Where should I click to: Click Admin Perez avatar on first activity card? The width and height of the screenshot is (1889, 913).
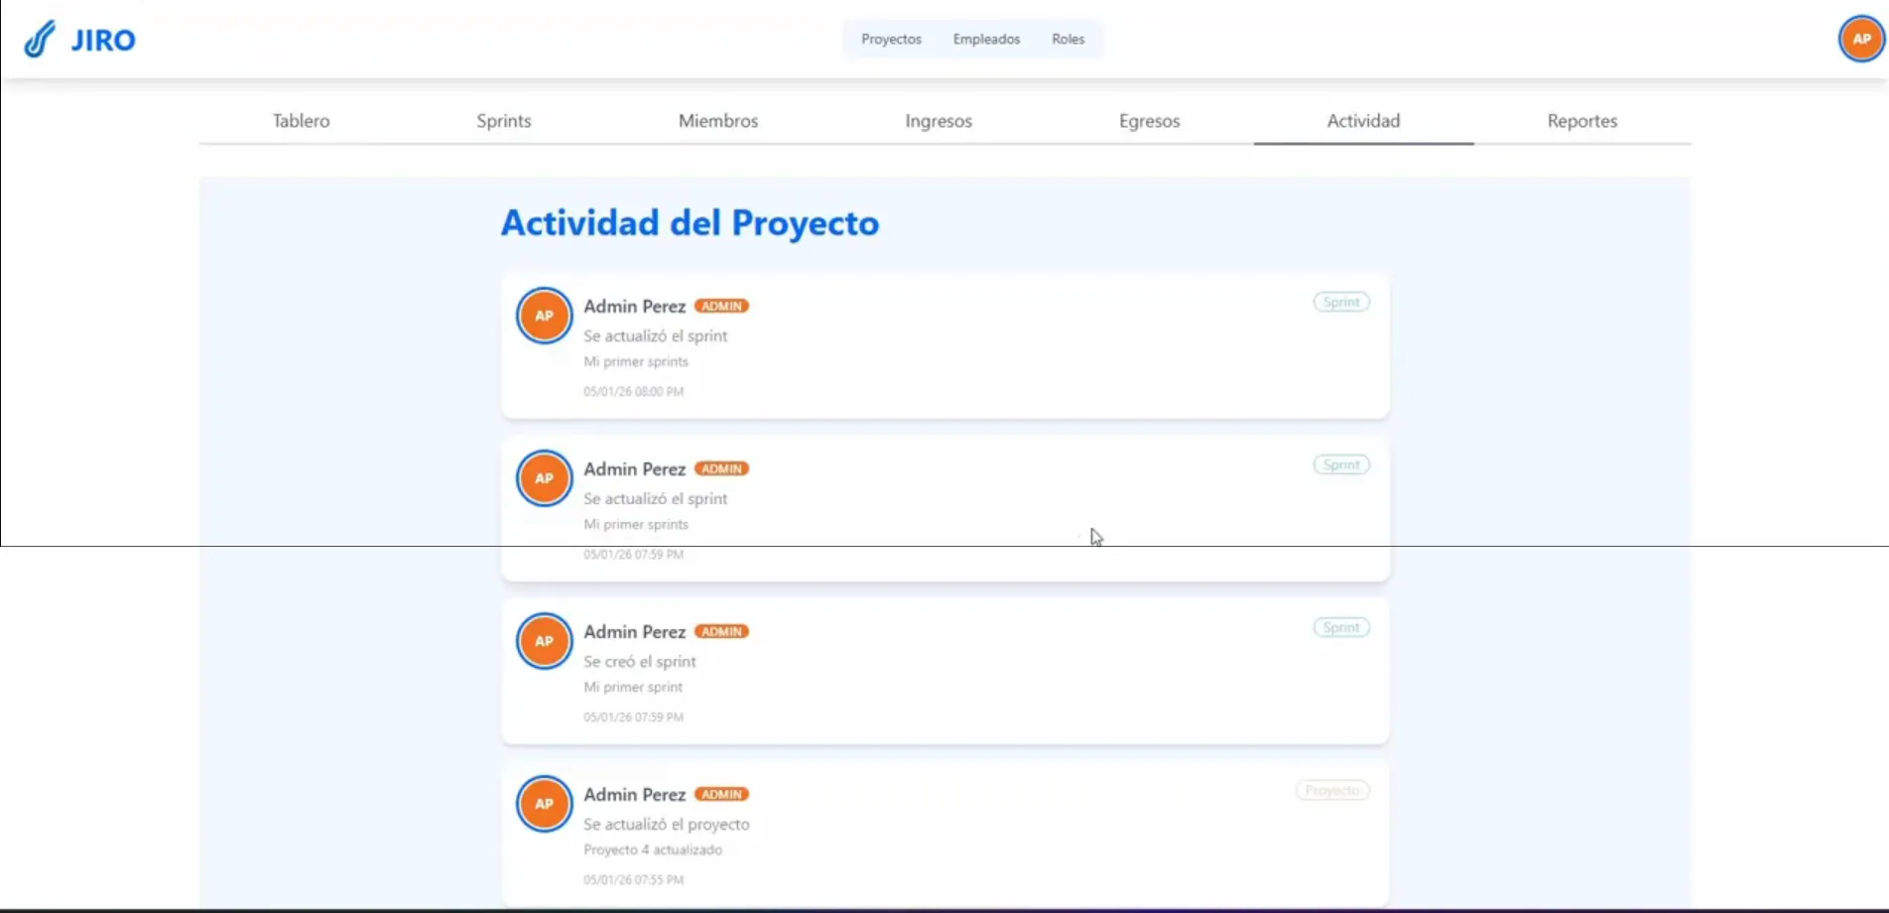pyautogui.click(x=544, y=315)
